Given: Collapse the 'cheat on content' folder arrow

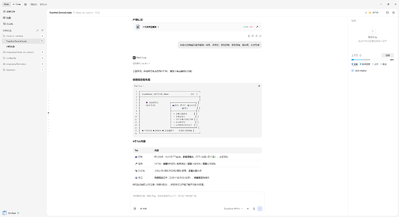Looking at the screenshot, I should 42,36.
